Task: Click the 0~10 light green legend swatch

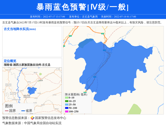Action: [x=67, y=98]
